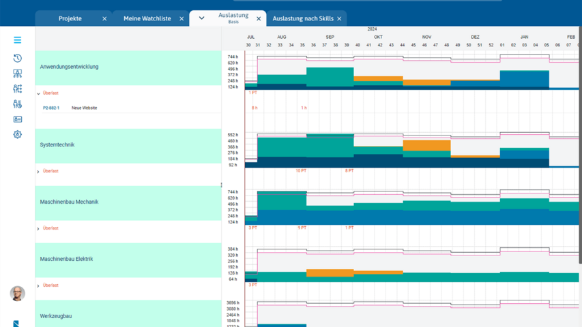Switch to the Meine Watchliste tab
Image resolution: width=582 pixels, height=327 pixels.
point(147,19)
